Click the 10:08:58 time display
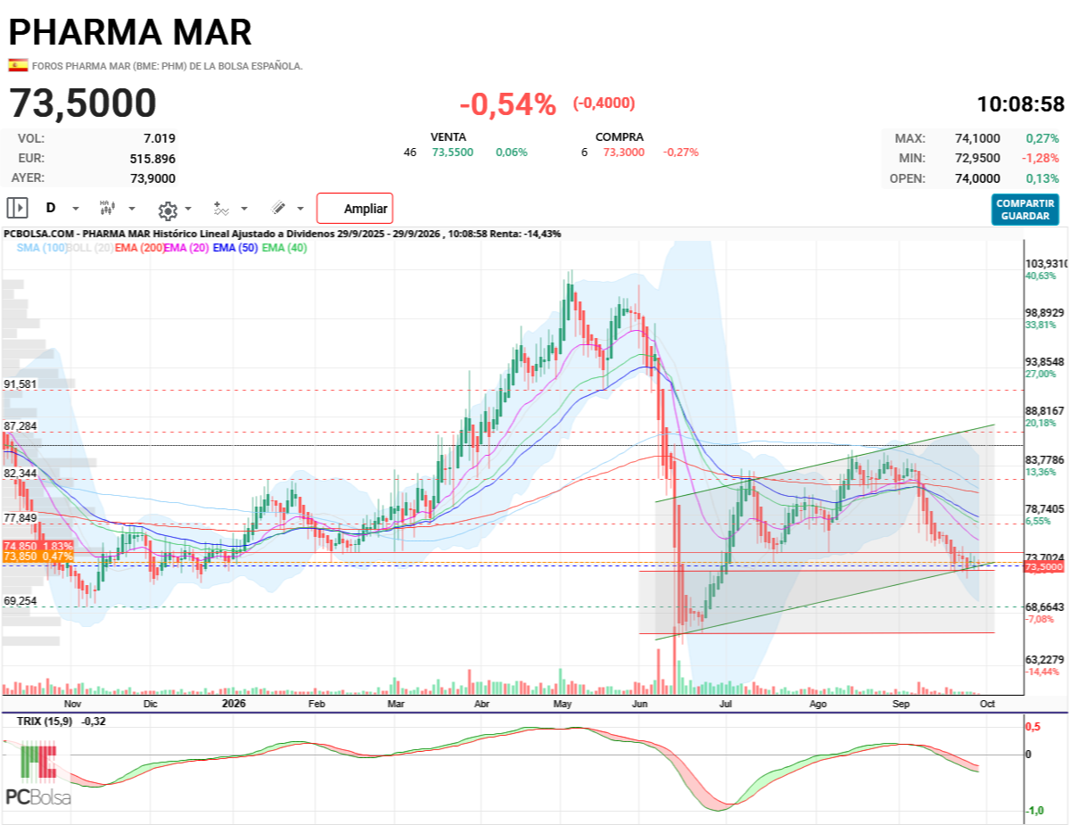This screenshot has height=825, width=1070. tap(1021, 104)
